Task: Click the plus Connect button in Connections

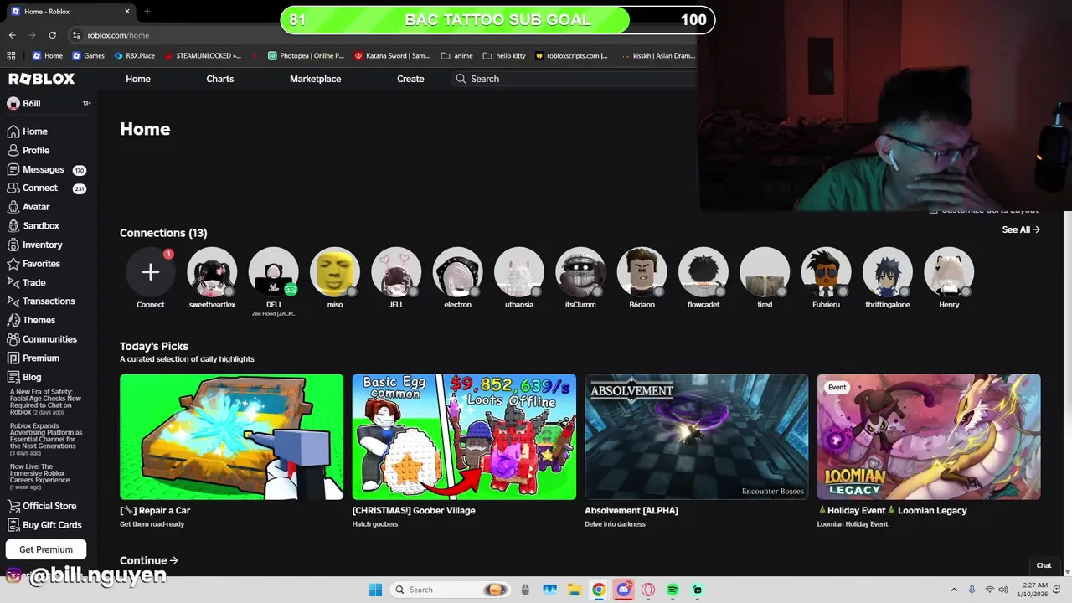Action: [x=151, y=272]
